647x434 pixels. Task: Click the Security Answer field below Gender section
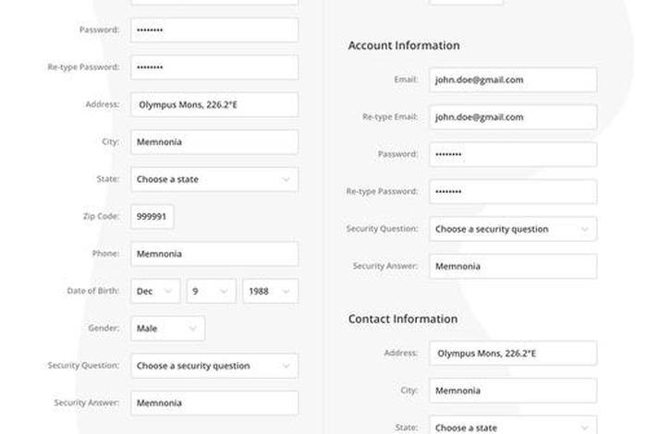click(x=214, y=404)
